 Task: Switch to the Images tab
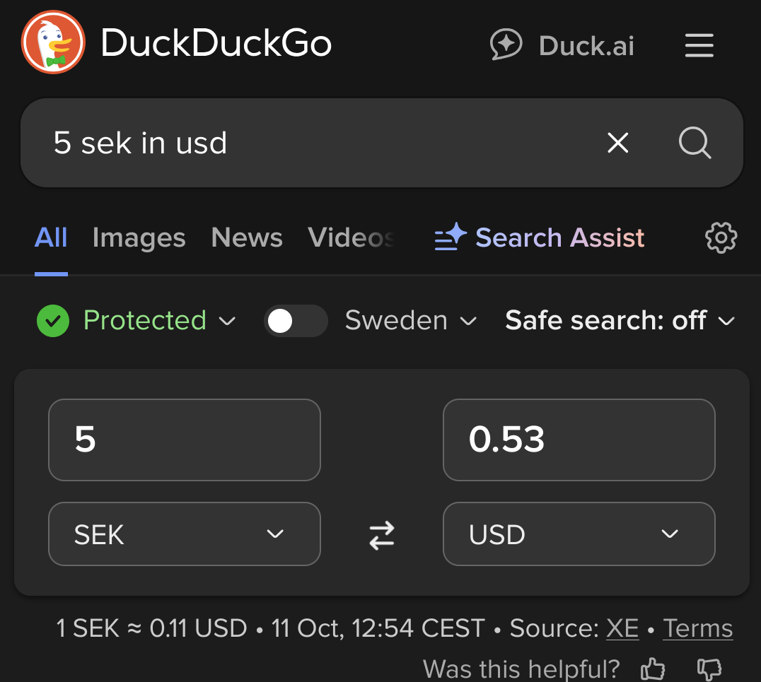(139, 238)
